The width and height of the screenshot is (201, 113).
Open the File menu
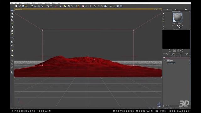click(x=12, y=3)
